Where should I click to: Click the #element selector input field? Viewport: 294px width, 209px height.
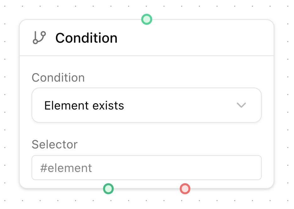point(146,168)
